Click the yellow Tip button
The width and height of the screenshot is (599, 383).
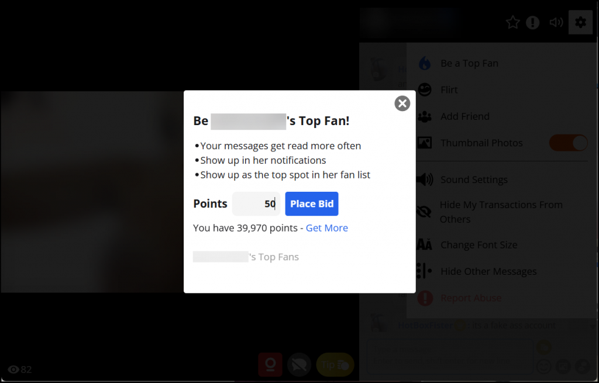(x=335, y=365)
